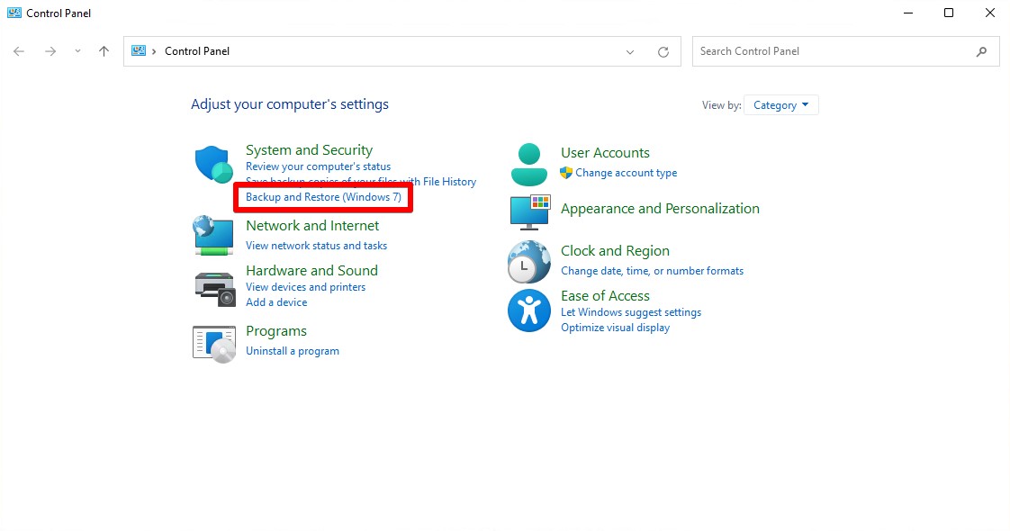
Task: Open User Accounts via its people icon
Action: point(528,162)
